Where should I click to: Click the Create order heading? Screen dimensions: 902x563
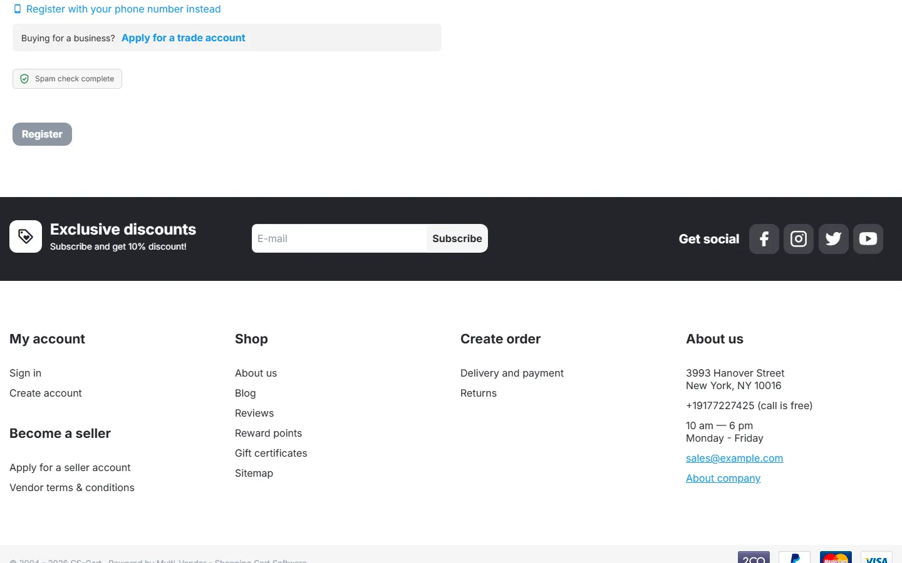(500, 339)
